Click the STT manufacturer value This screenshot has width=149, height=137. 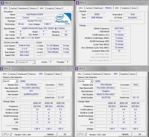[x=31, y=91]
